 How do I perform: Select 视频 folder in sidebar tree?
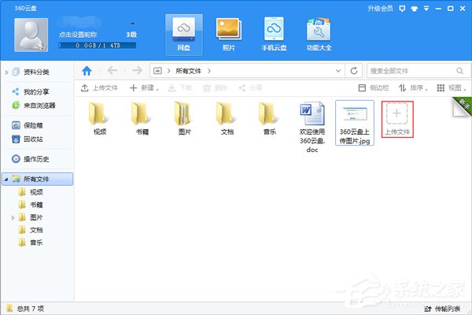36,192
